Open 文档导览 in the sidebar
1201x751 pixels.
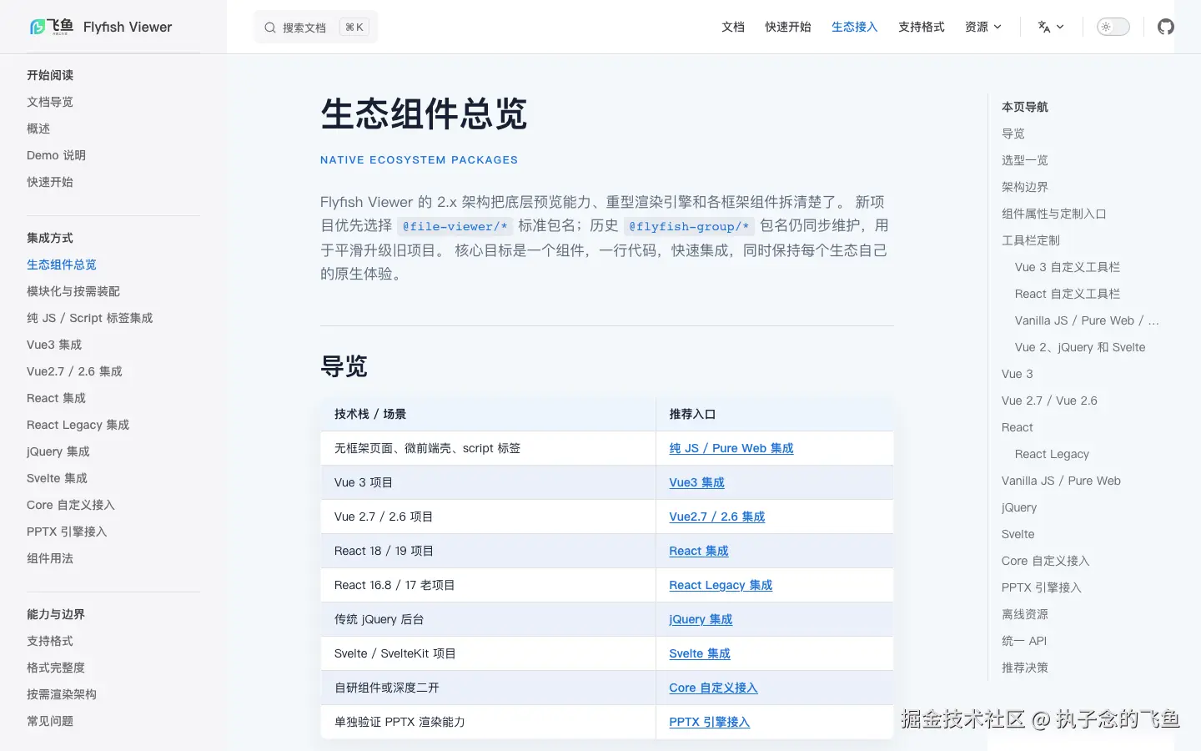[x=50, y=102]
